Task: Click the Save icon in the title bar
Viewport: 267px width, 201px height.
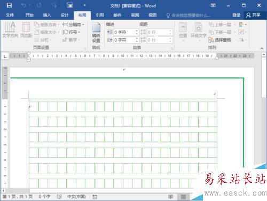Action: 9,5
